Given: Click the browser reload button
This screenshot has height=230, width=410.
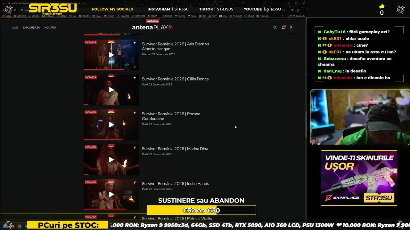Looking at the screenshot, I should pos(15,10).
